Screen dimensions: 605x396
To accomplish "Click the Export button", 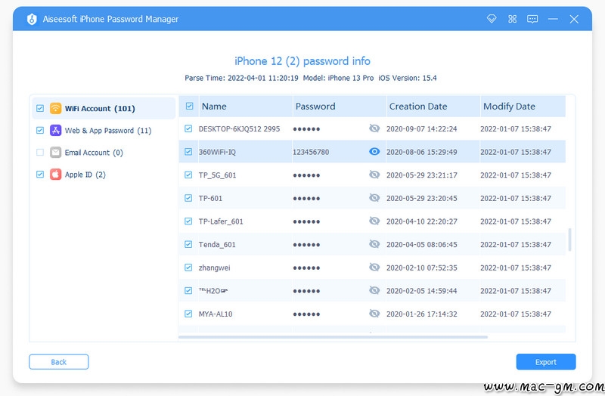I will [x=545, y=362].
